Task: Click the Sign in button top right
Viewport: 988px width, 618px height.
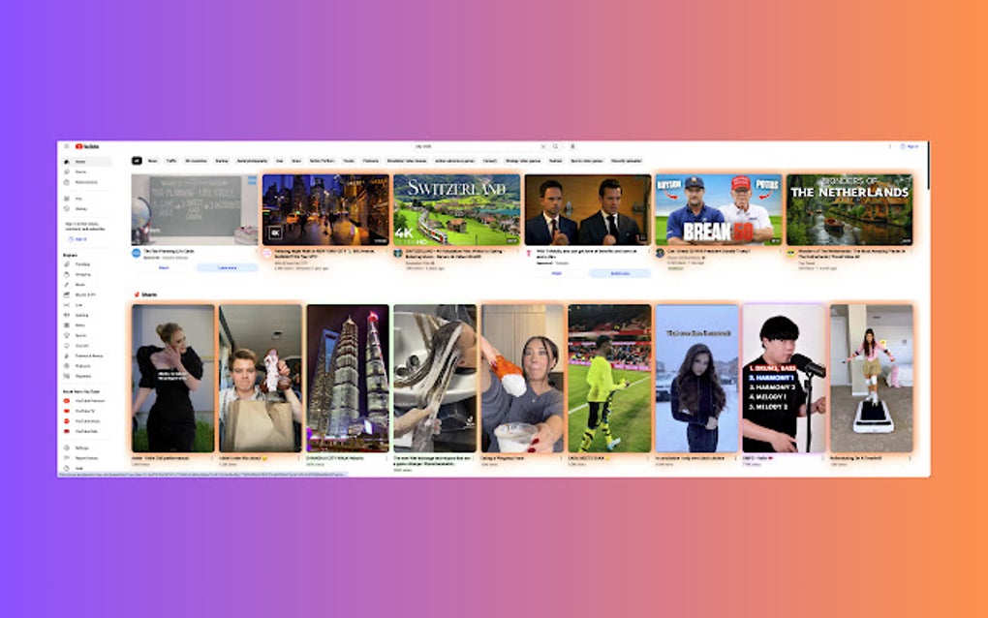Action: pos(910,146)
